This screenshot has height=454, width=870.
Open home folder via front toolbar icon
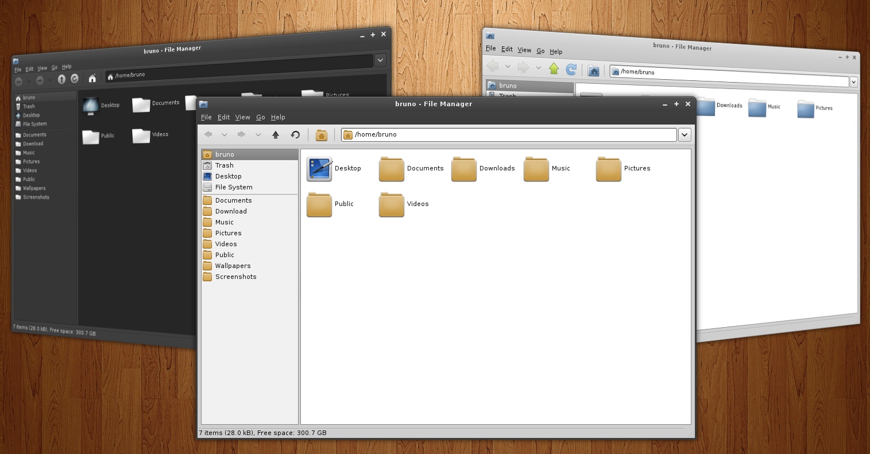tap(322, 135)
